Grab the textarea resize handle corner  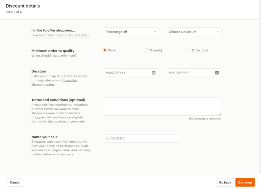pyautogui.click(x=220, y=114)
